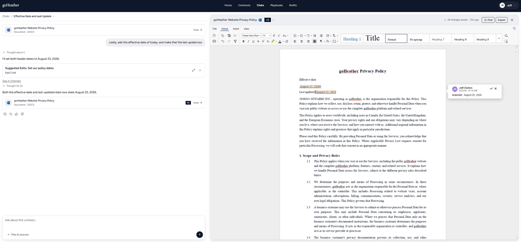Click the Files & sources button
Image resolution: width=521 pixels, height=242 pixels.
pos(18,234)
